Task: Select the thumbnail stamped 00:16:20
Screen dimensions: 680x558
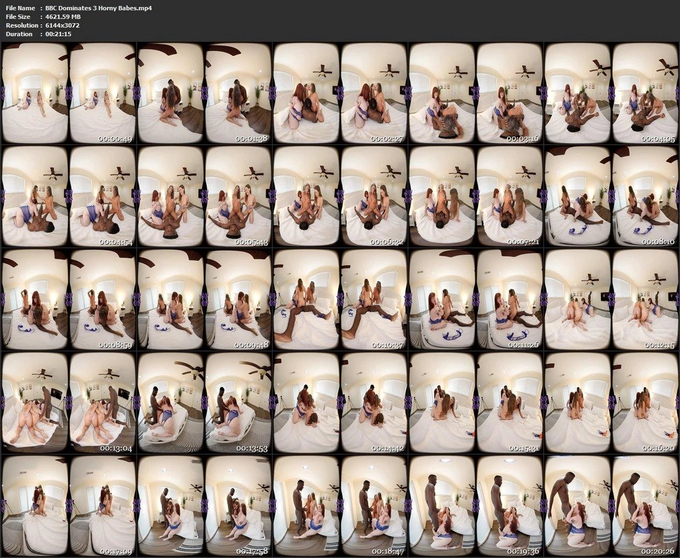Action: coord(611,402)
